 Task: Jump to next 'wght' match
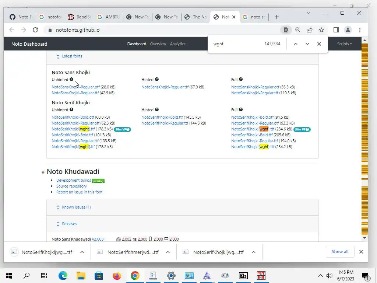(307, 44)
